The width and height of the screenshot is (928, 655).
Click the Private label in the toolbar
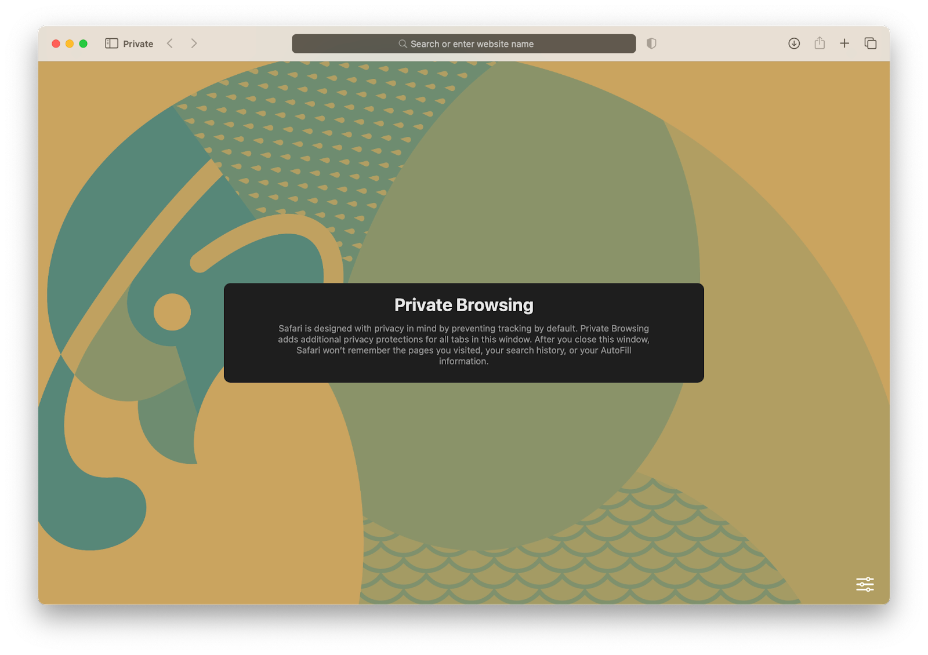[x=138, y=44]
